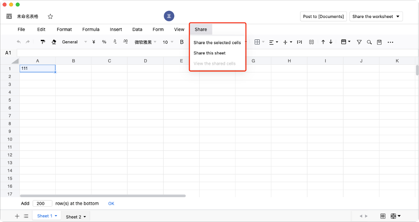Screen dimensions: 419x222
Task: Show the list of all sheets
Action: pyautogui.click(x=26, y=216)
